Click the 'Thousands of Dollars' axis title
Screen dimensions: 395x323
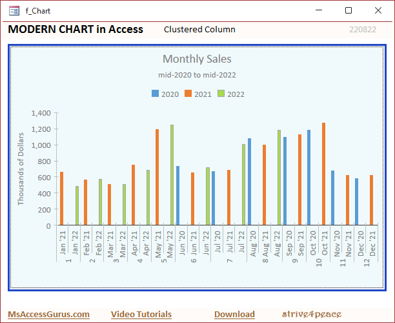pos(21,169)
